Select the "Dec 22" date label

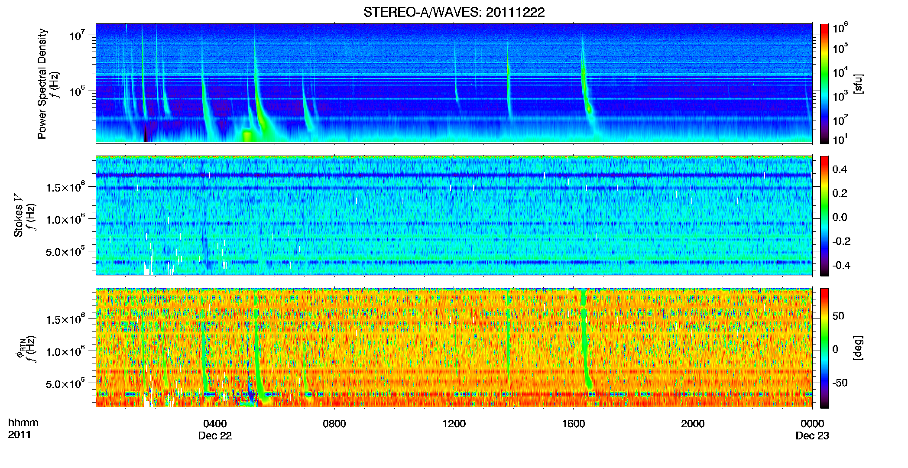coord(215,436)
